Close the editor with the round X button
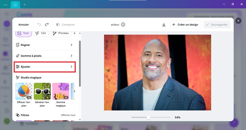This screenshot has width=246, height=130. point(238,21)
